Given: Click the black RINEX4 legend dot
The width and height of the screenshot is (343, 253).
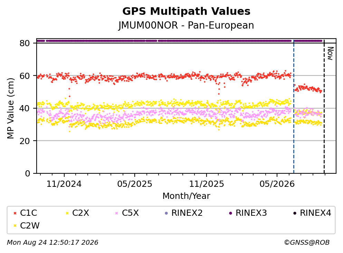Looking at the screenshot, I should click(x=295, y=213).
